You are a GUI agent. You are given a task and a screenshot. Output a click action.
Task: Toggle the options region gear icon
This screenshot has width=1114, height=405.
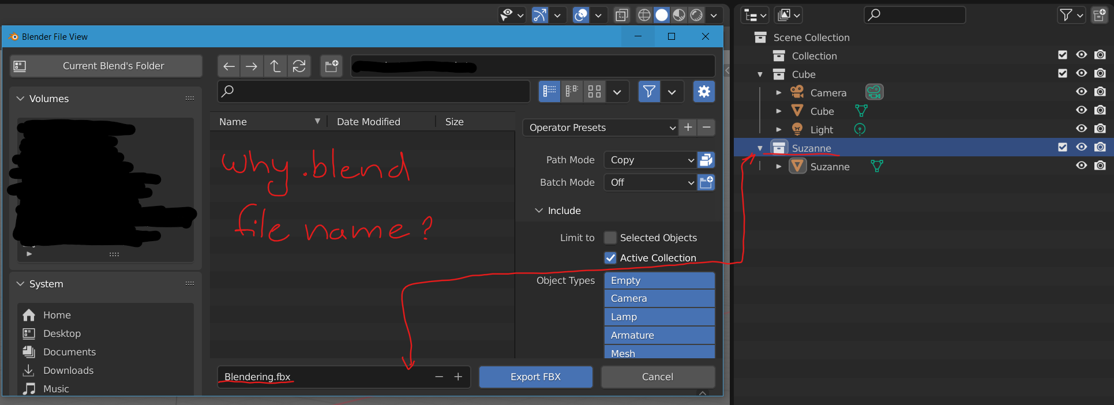[704, 91]
